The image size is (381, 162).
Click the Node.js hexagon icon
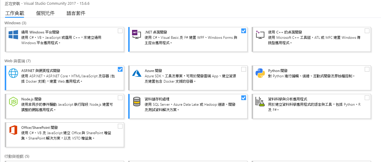(13, 102)
